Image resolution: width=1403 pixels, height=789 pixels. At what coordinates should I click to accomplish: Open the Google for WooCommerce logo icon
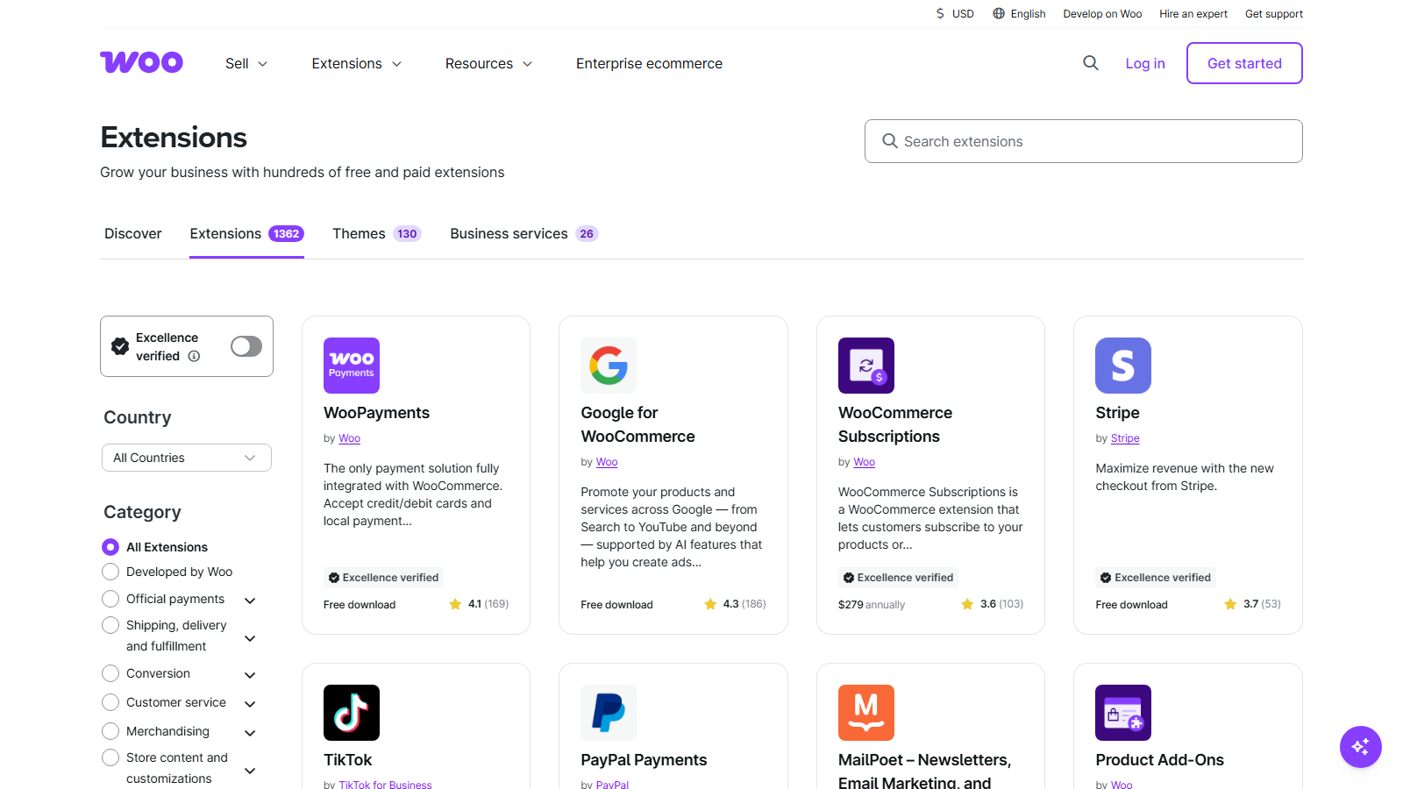609,366
